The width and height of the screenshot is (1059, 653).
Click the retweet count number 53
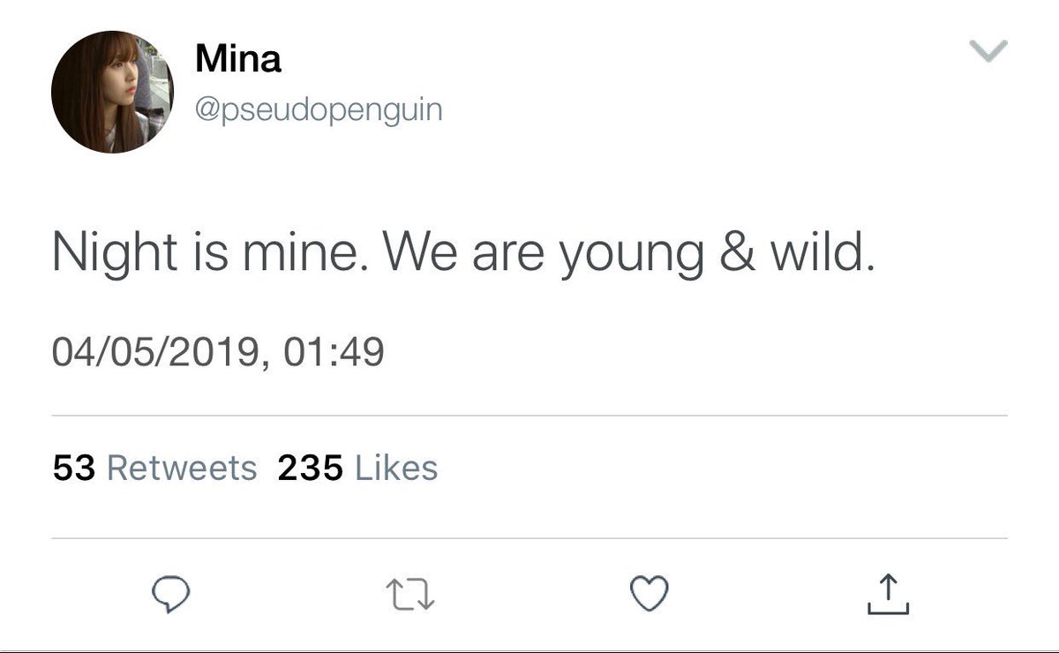click(73, 469)
